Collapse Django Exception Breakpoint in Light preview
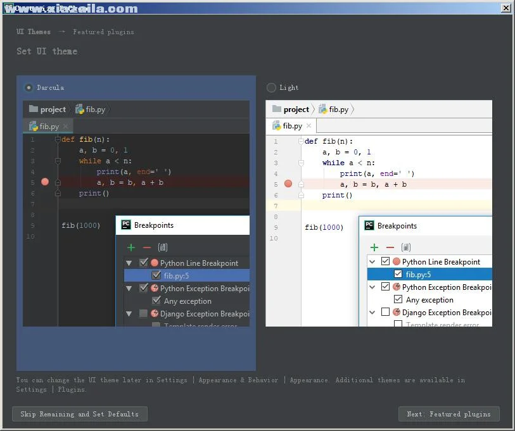 click(372, 312)
